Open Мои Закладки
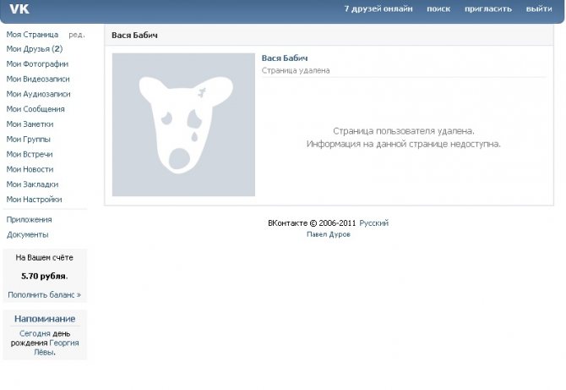Image resolution: width=566 pixels, height=390 pixels. pos(32,184)
